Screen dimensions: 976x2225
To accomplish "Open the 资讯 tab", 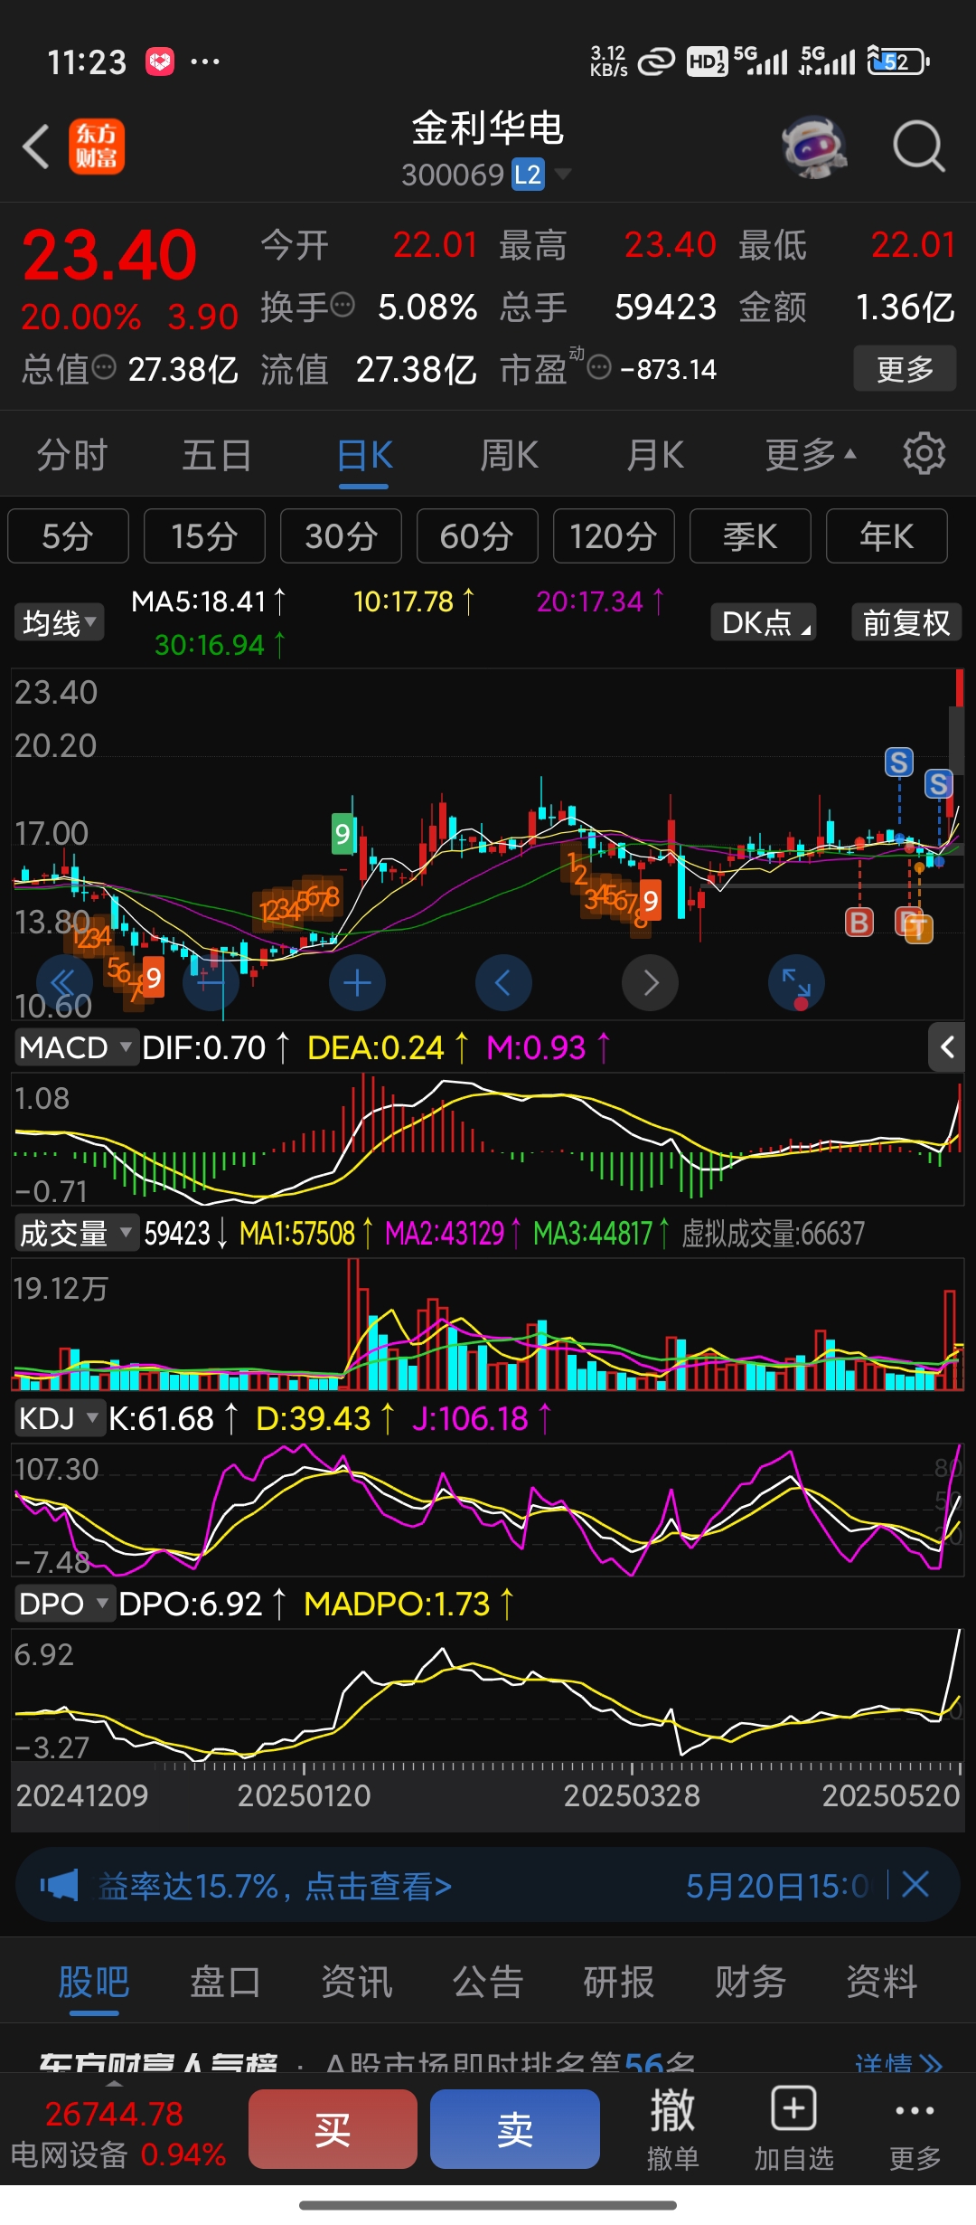I will [x=356, y=1982].
